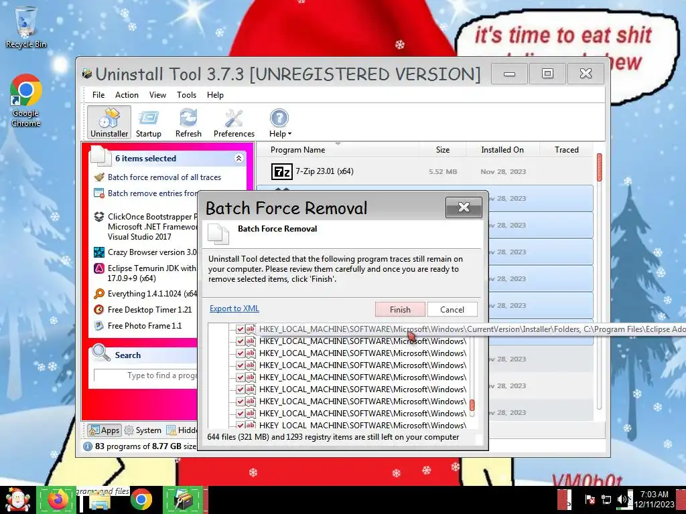Image resolution: width=686 pixels, height=514 pixels.
Task: Switch to the System tab
Action: tap(143, 430)
